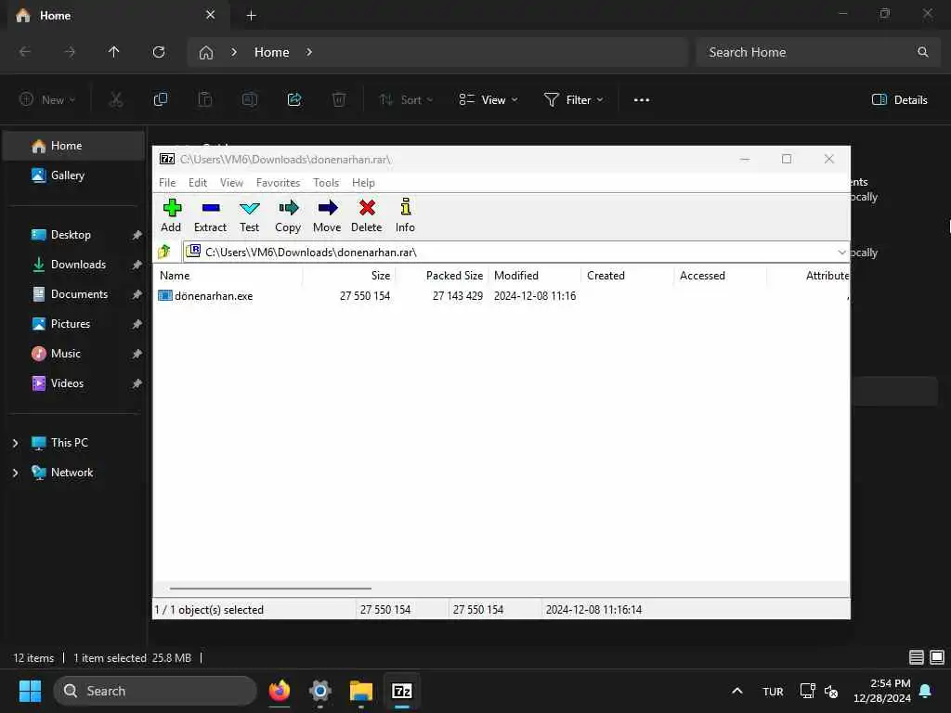Click the horizontal scrollbar in 7-Zip file list
Image resolution: width=951 pixels, height=713 pixels.
[270, 588]
